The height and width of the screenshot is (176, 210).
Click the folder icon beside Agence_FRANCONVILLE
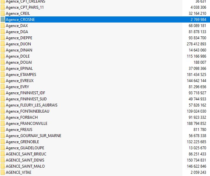pyautogui.click(x=3, y=124)
